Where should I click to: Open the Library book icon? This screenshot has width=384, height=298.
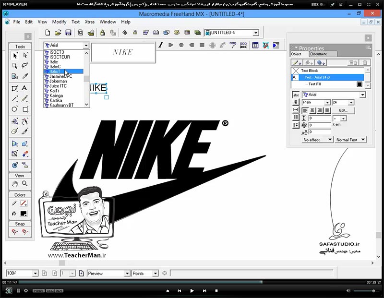(x=156, y=32)
